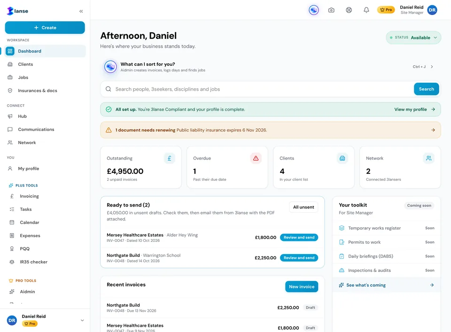The width and height of the screenshot is (451, 332).
Task: Open Invoicing tool
Action: (45, 196)
